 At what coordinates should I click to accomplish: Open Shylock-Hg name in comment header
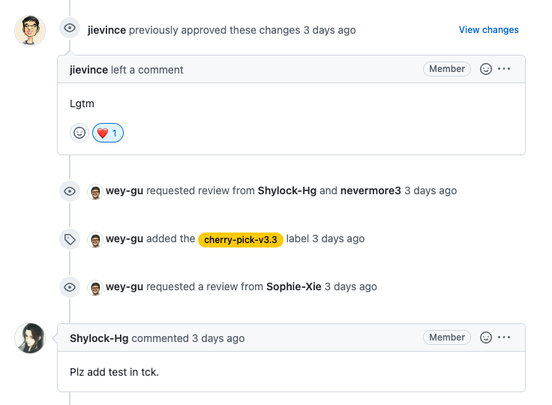click(99, 338)
